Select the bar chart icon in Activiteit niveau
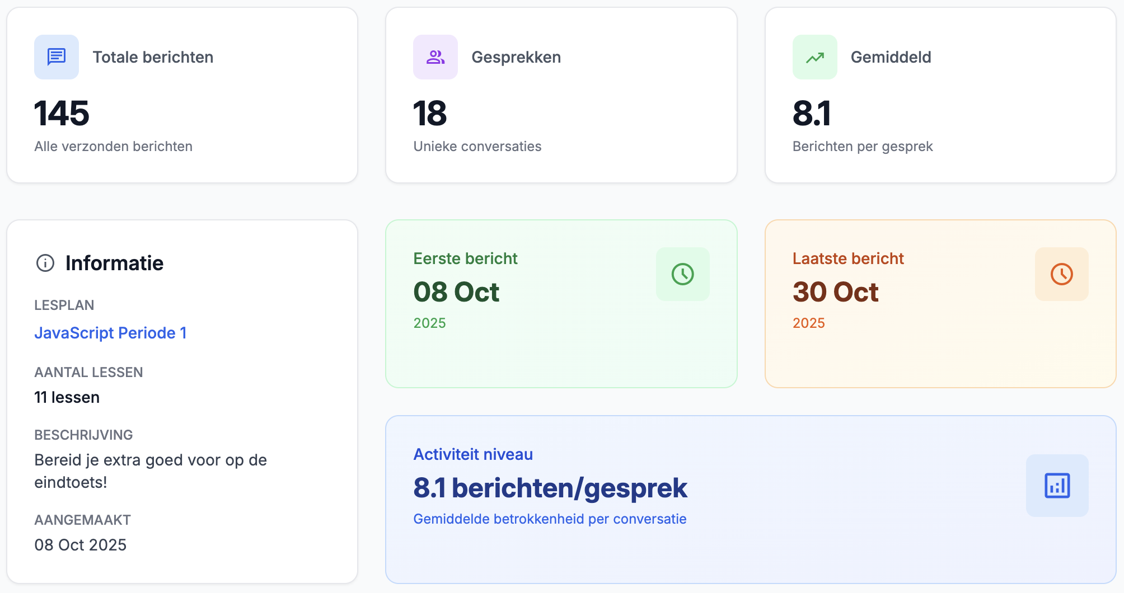The image size is (1124, 593). [x=1056, y=486]
